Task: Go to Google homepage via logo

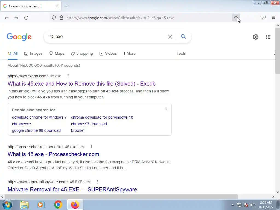Action: [x=19, y=37]
